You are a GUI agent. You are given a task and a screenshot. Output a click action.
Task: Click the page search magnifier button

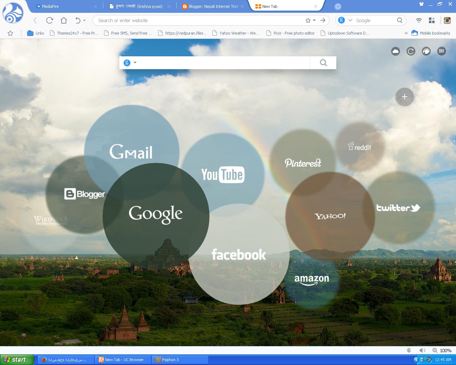point(323,63)
